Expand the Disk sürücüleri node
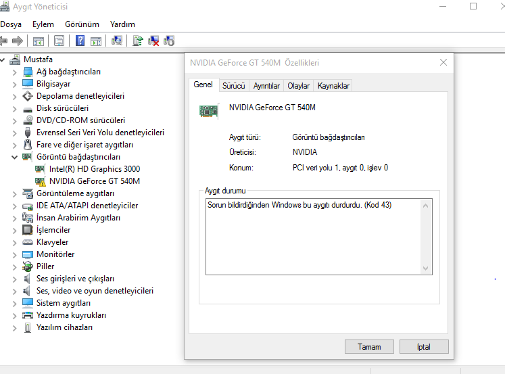 [15, 108]
